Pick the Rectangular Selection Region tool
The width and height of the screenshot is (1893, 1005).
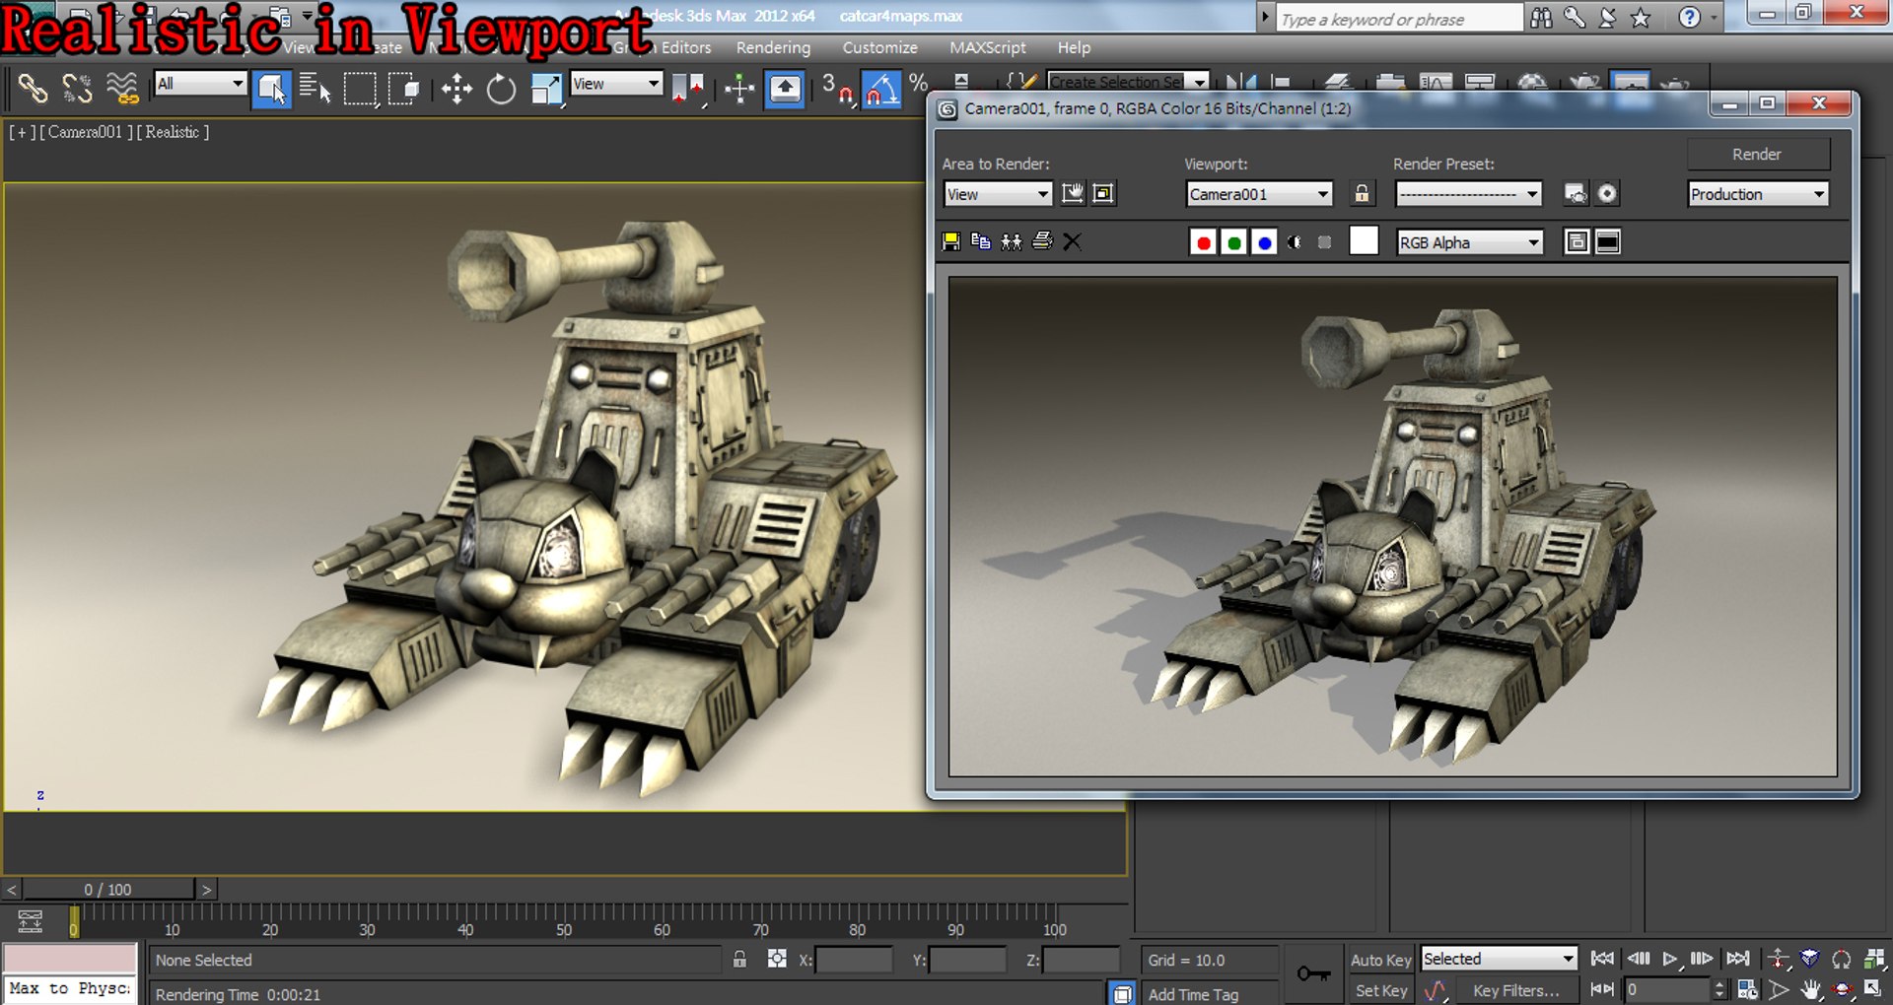click(x=360, y=89)
